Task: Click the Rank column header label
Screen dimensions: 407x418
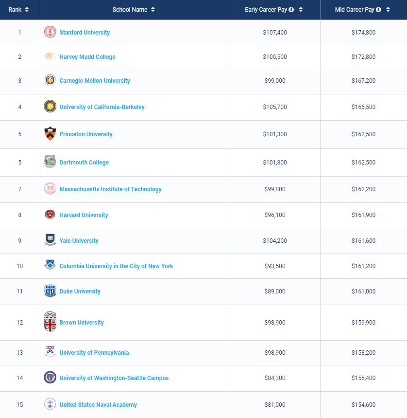Action: [x=15, y=10]
